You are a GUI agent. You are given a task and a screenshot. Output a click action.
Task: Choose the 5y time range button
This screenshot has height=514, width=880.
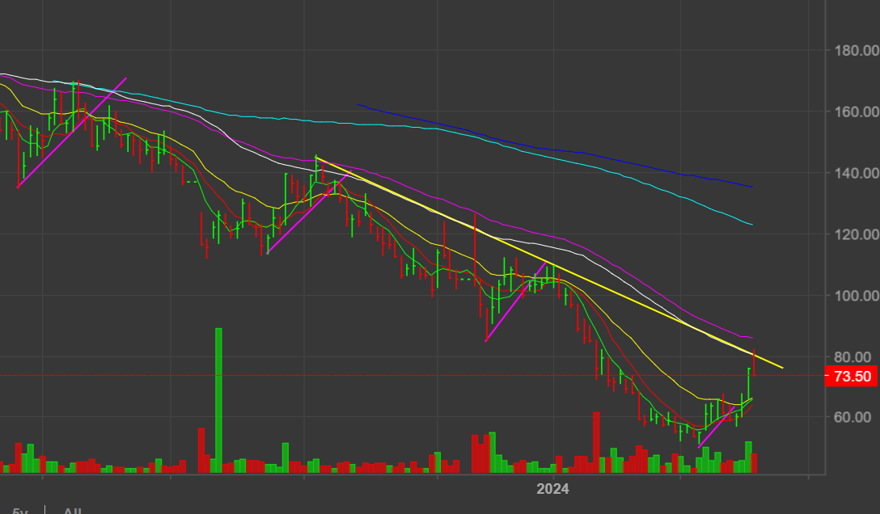[x=20, y=512]
